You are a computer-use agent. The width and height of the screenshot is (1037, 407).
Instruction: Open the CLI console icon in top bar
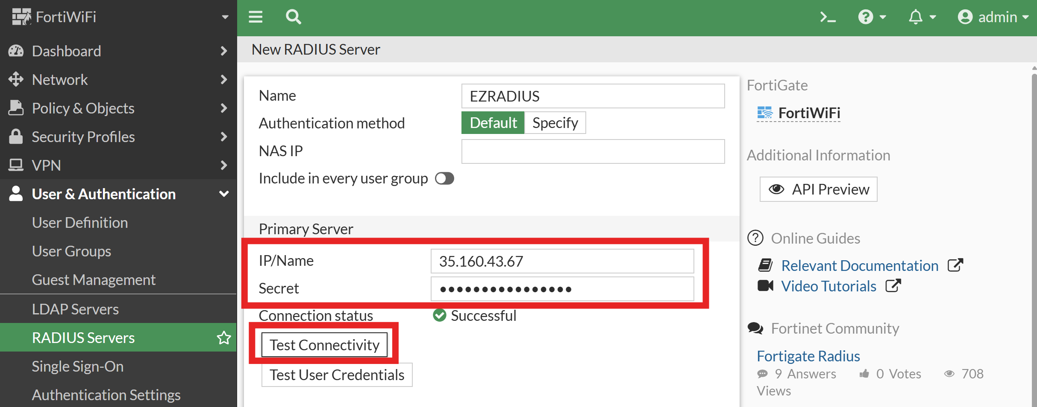point(828,17)
